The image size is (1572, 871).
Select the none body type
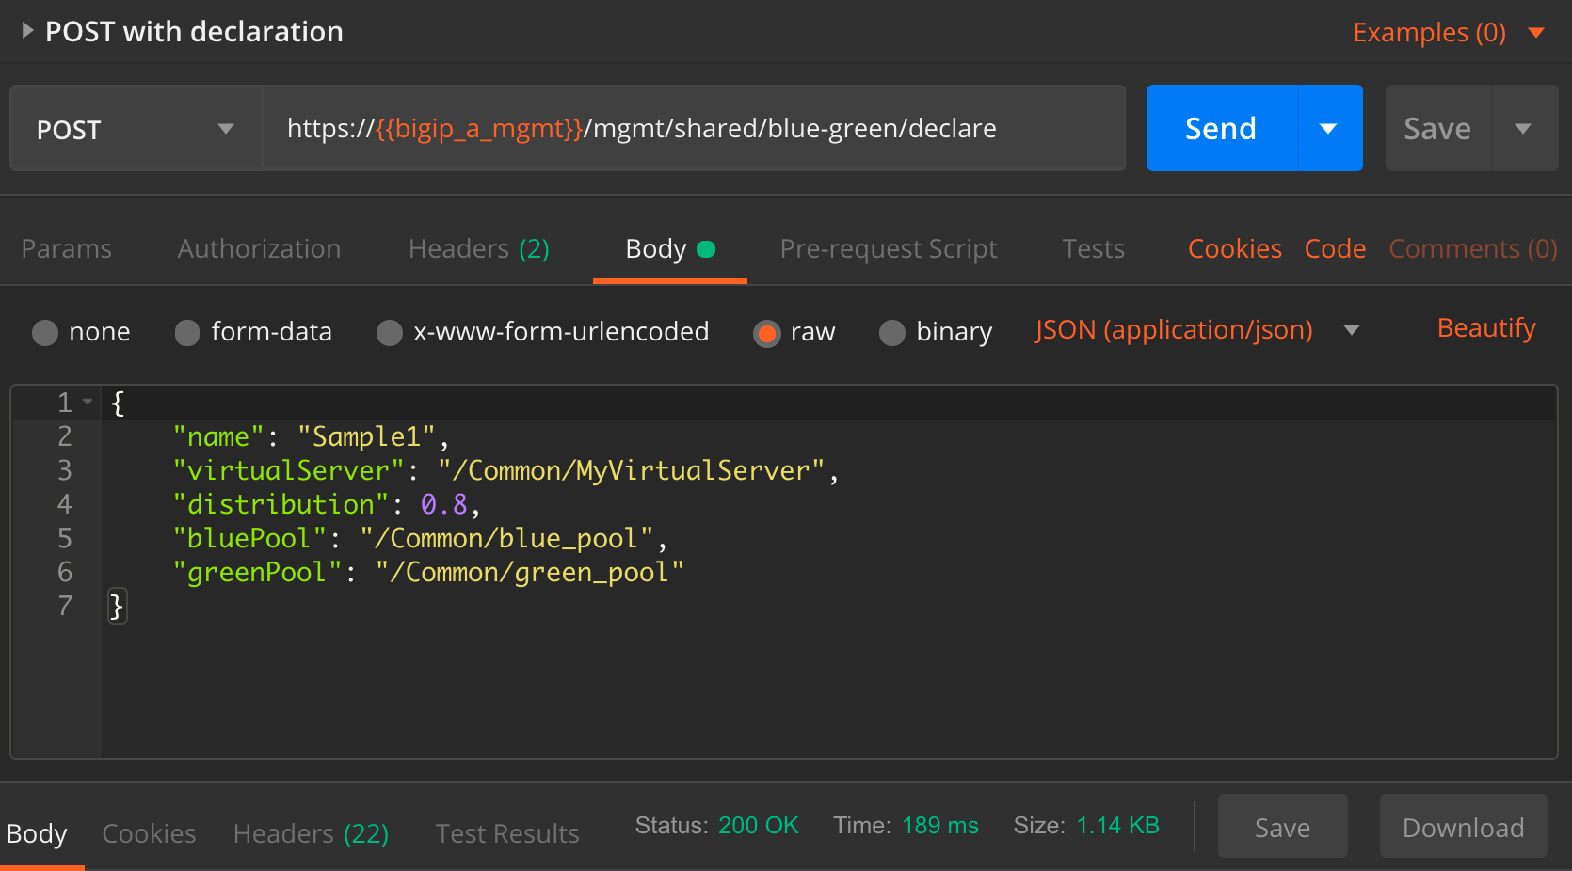45,332
